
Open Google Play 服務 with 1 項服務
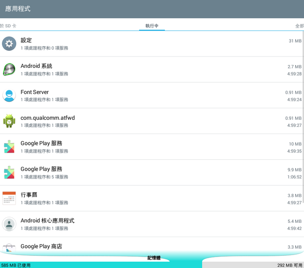click(151, 147)
